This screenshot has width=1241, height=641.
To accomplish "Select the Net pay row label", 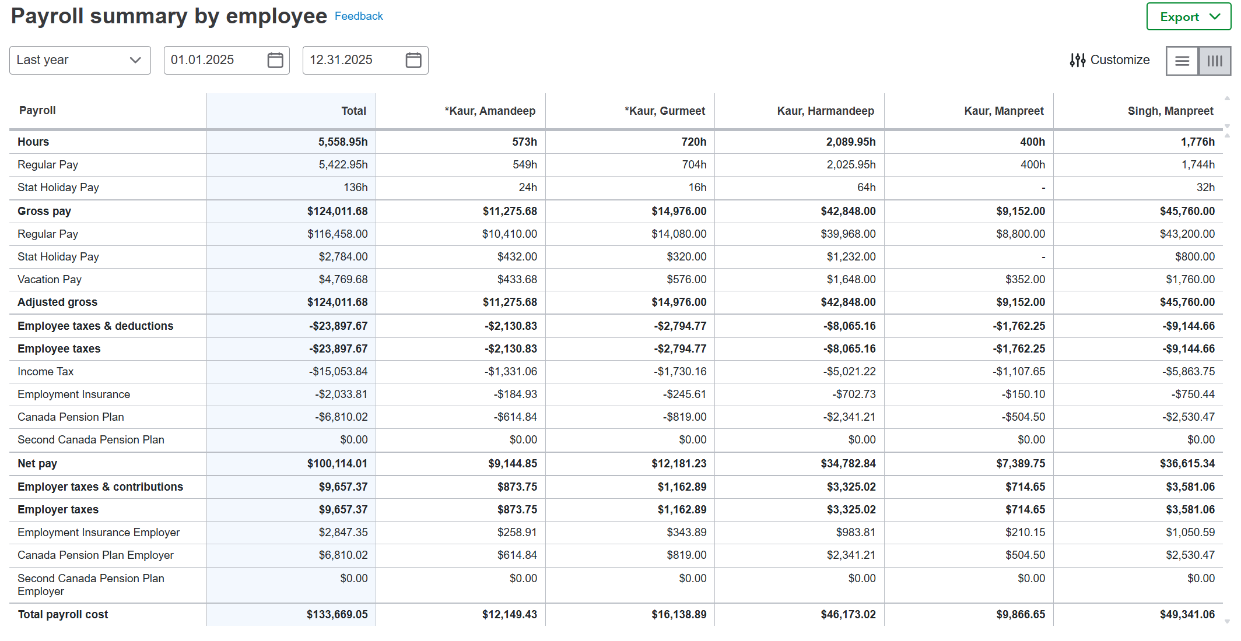I will point(37,463).
